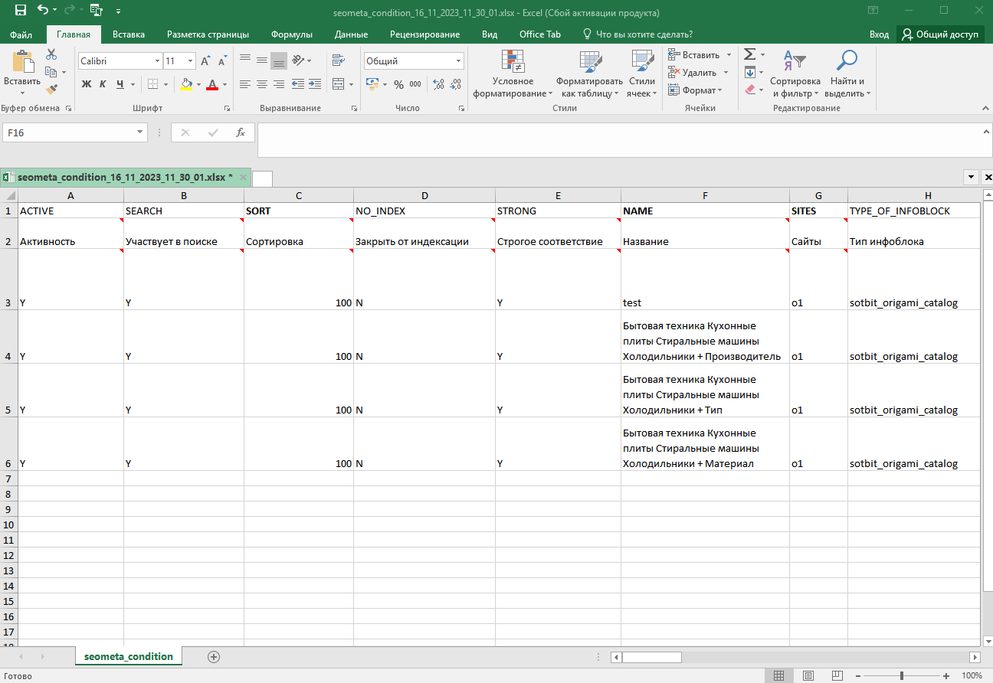
Task: Open the number format Общий dropdown
Action: pyautogui.click(x=459, y=61)
